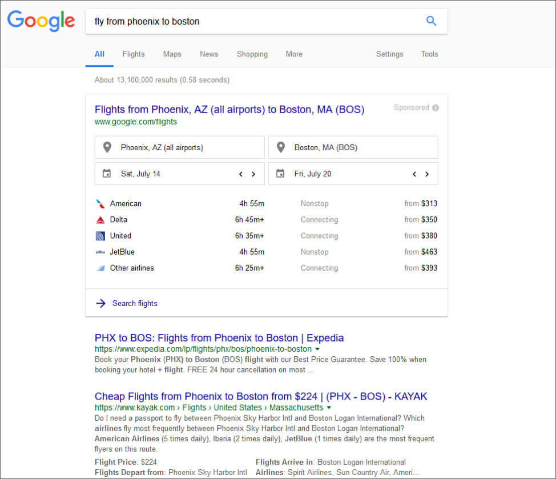556x479 pixels.
Task: Click the from $393 price
Action: click(421, 268)
